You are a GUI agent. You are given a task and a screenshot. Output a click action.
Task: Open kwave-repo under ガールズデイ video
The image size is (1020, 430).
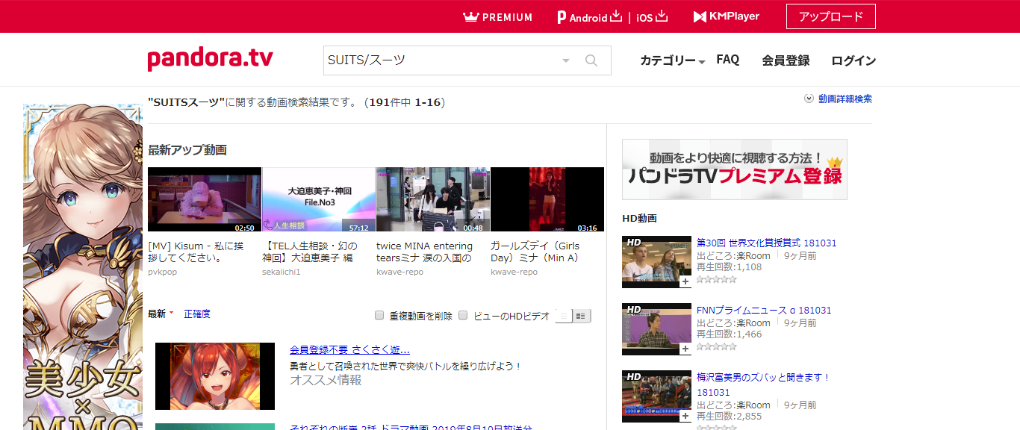pyautogui.click(x=514, y=272)
